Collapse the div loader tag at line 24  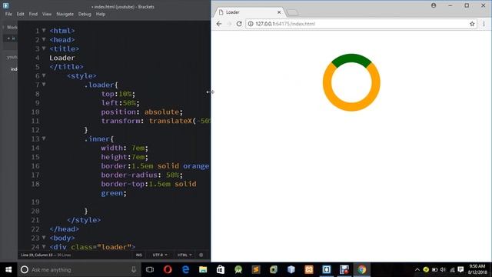coord(44,247)
